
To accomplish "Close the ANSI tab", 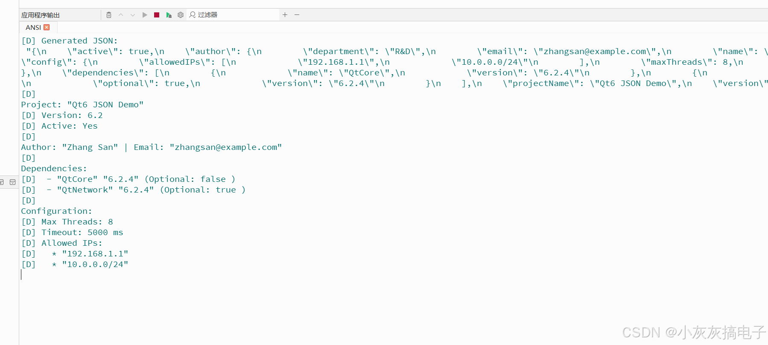I will (47, 27).
